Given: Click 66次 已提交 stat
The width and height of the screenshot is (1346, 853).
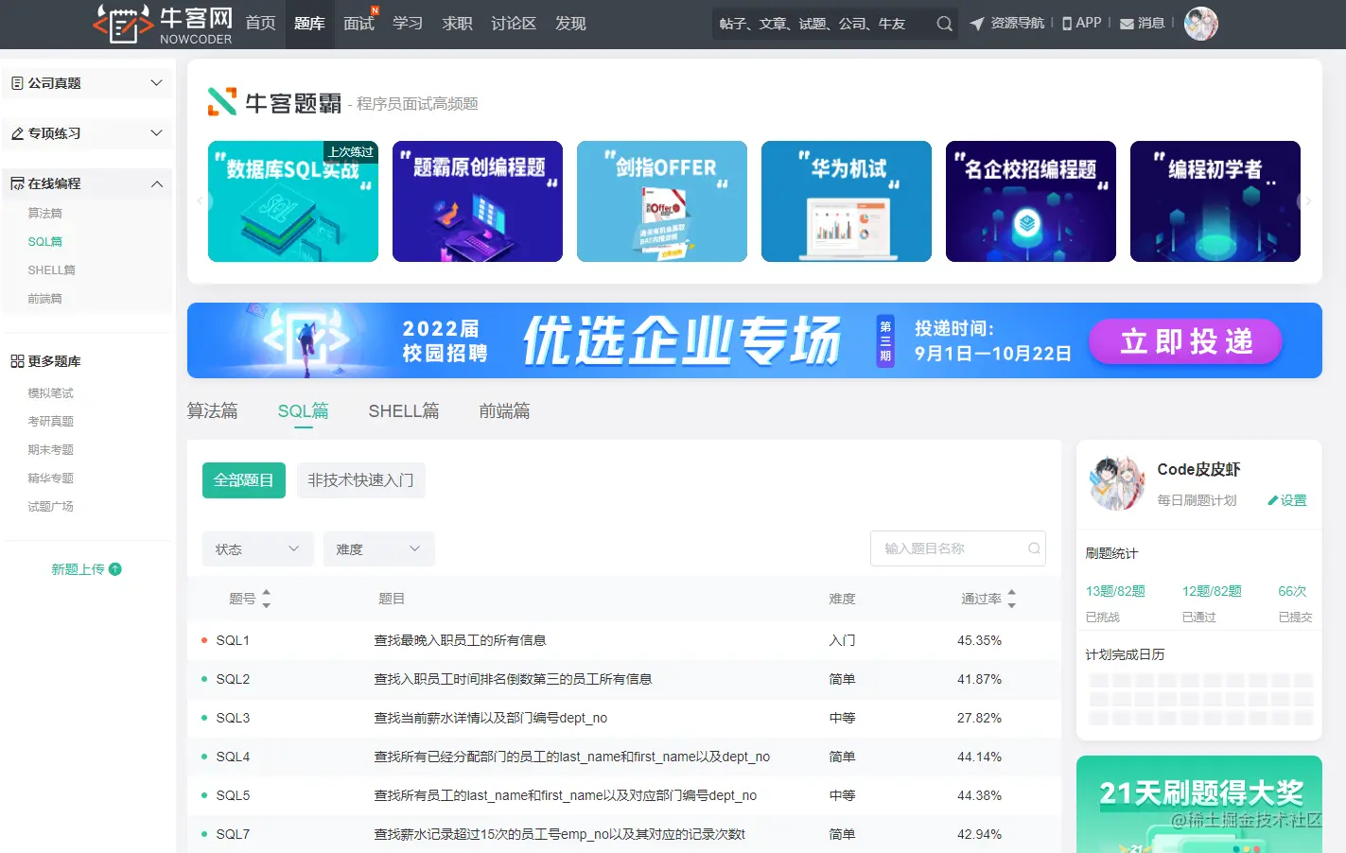Looking at the screenshot, I should [1295, 602].
